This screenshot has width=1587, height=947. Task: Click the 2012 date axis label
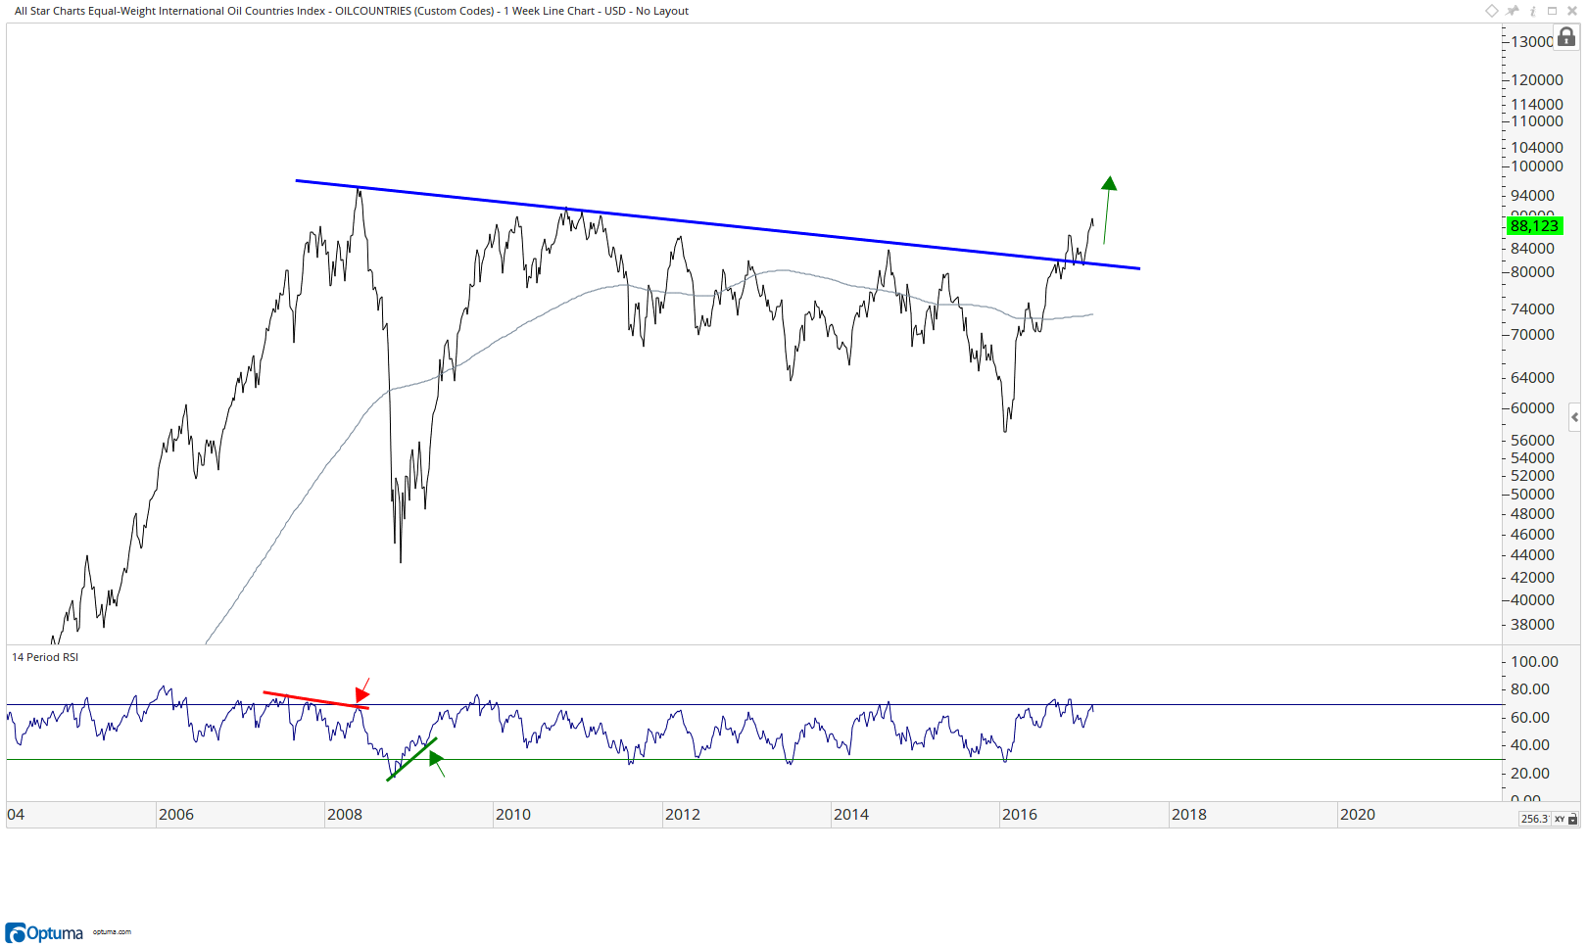683,815
